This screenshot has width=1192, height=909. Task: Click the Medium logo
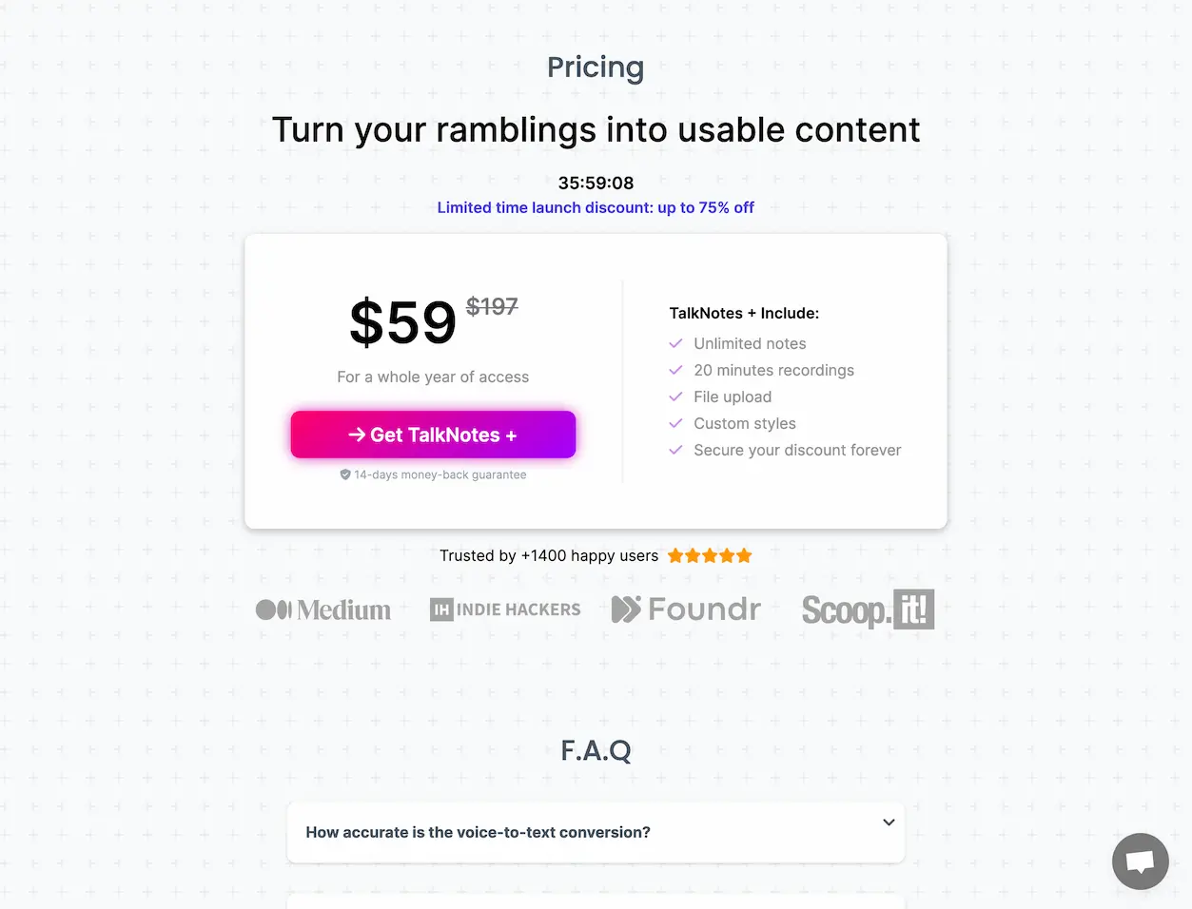point(322,609)
